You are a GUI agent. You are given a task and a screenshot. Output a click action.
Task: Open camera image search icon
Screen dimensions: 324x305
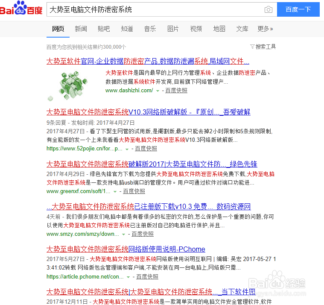[269, 9]
